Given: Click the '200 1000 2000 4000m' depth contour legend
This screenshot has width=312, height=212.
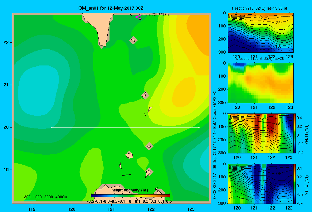Looking at the screenshot, I should tap(45, 197).
